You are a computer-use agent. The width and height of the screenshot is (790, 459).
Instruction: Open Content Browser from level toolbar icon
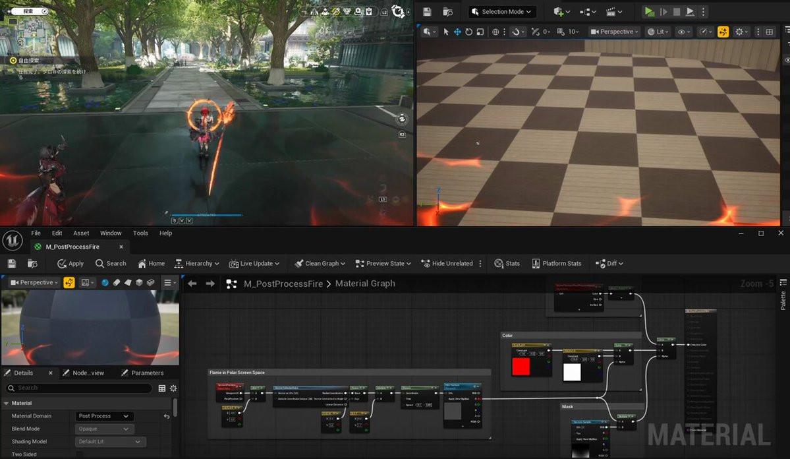[447, 12]
